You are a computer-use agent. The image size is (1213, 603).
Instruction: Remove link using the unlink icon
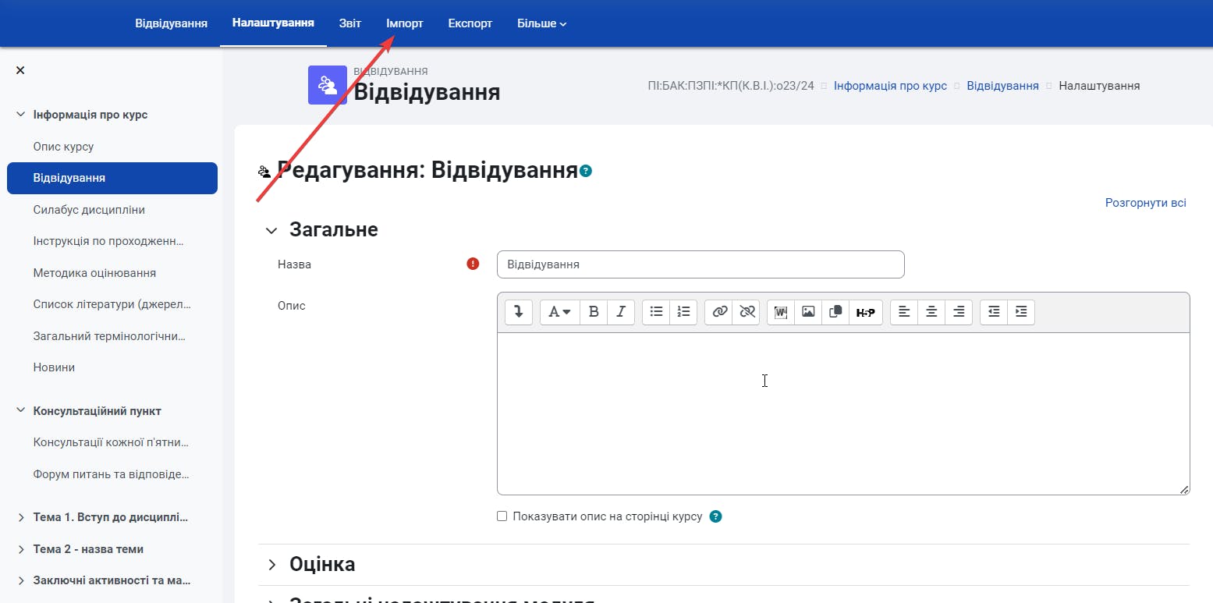click(747, 312)
